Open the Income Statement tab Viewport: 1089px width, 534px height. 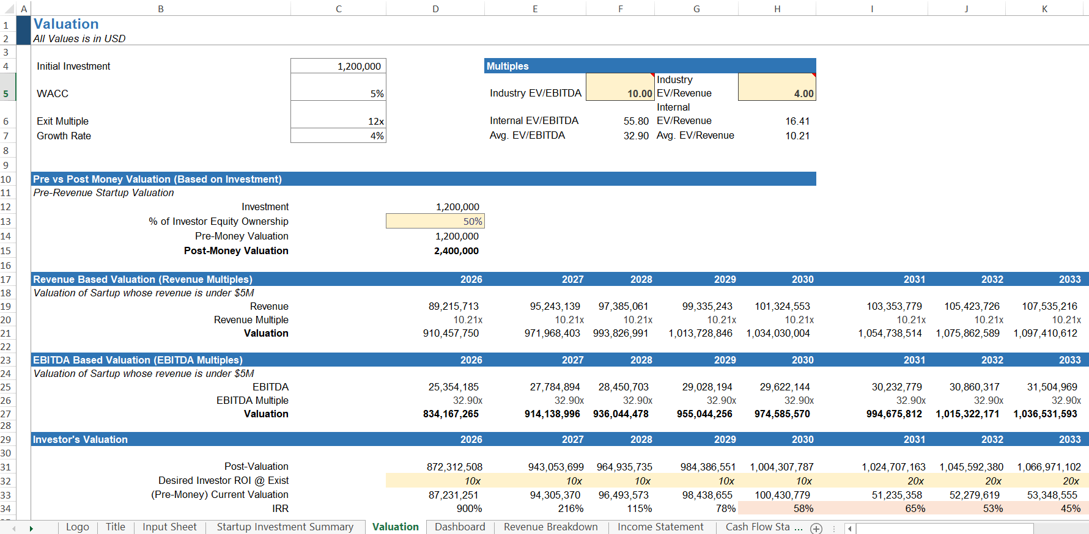[660, 527]
